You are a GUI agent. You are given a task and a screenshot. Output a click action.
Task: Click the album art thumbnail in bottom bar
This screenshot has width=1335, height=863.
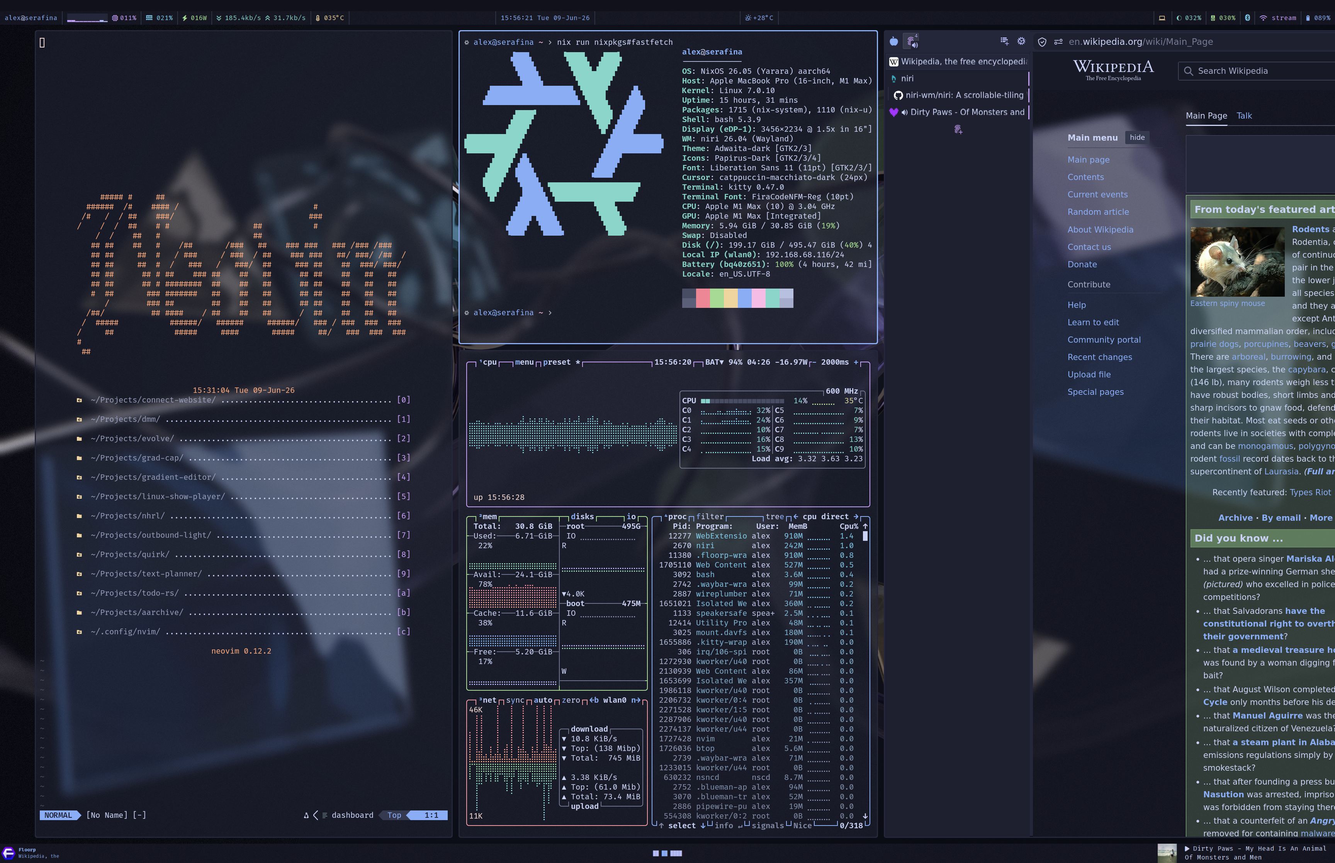(1167, 853)
